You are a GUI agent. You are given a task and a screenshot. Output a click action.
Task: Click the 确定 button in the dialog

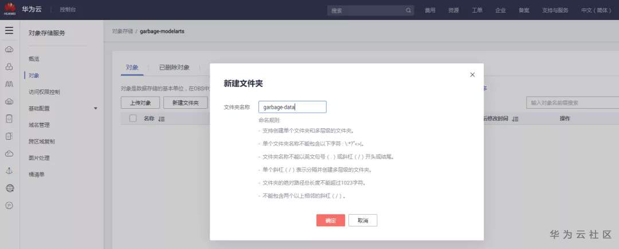point(331,220)
